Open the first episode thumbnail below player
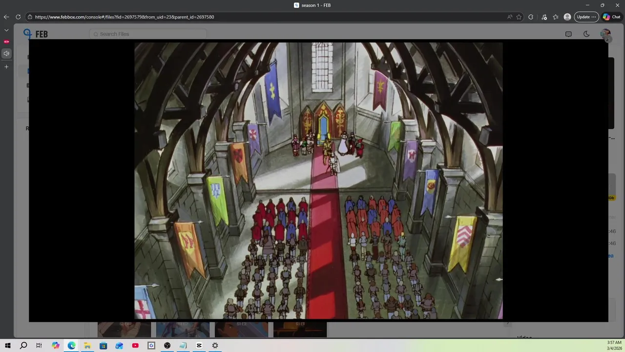This screenshot has height=352, width=625. [x=124, y=330]
